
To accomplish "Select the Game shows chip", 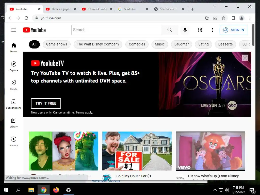I will coord(57,44).
